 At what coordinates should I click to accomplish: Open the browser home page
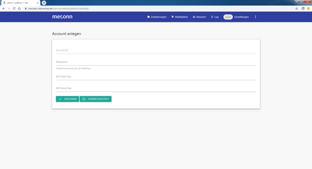[19, 8]
